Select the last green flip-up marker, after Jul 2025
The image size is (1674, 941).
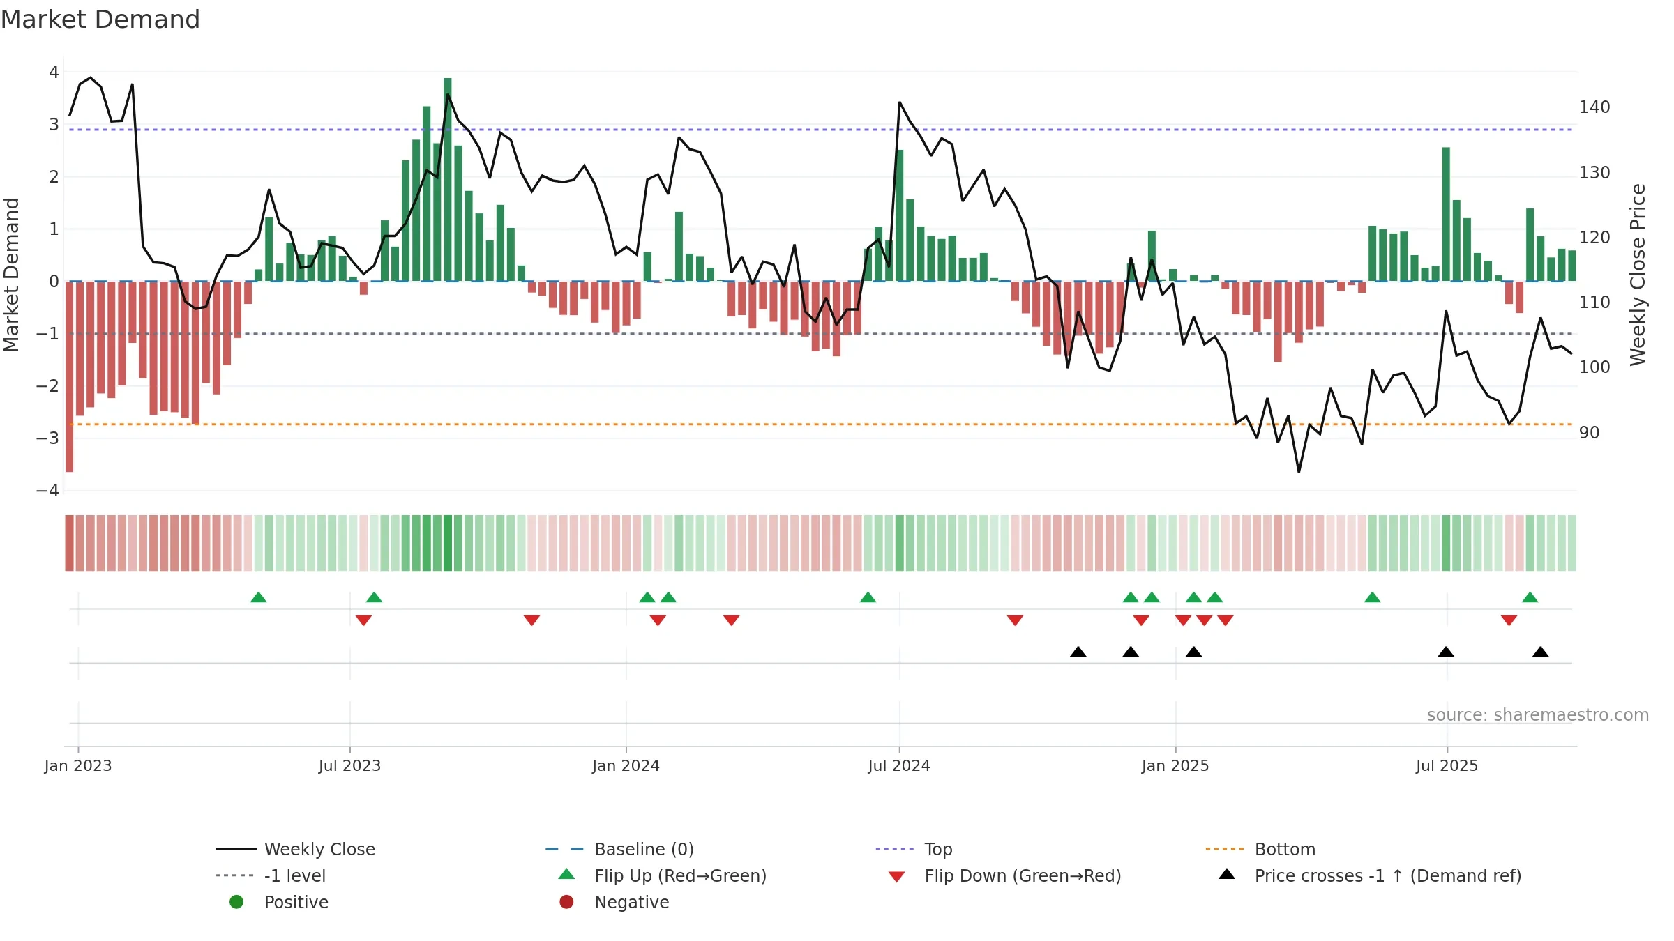tap(1530, 597)
